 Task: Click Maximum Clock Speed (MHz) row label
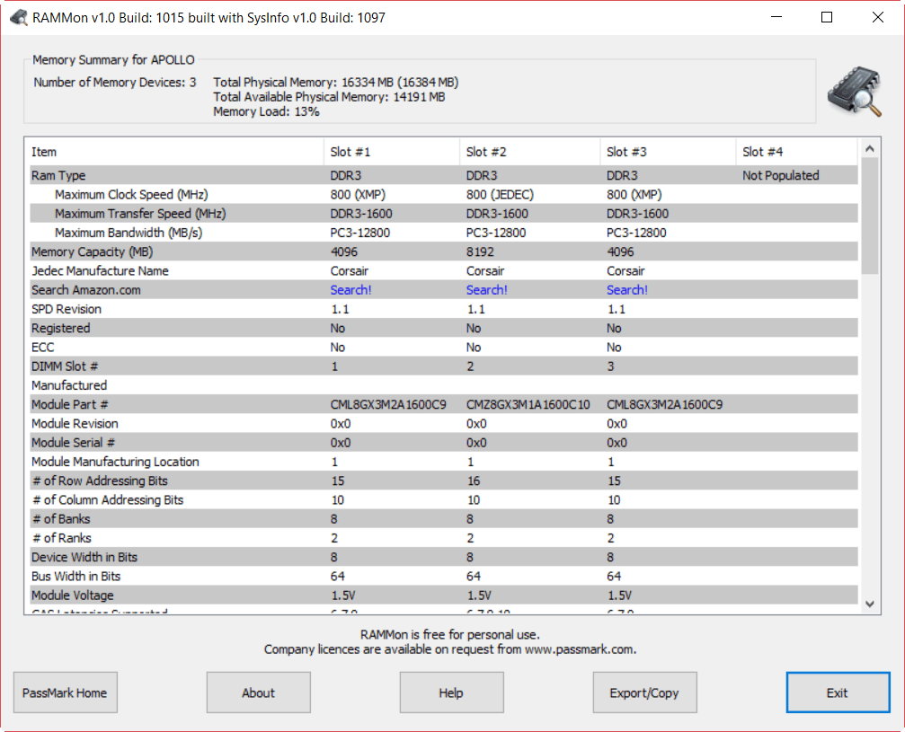[131, 194]
